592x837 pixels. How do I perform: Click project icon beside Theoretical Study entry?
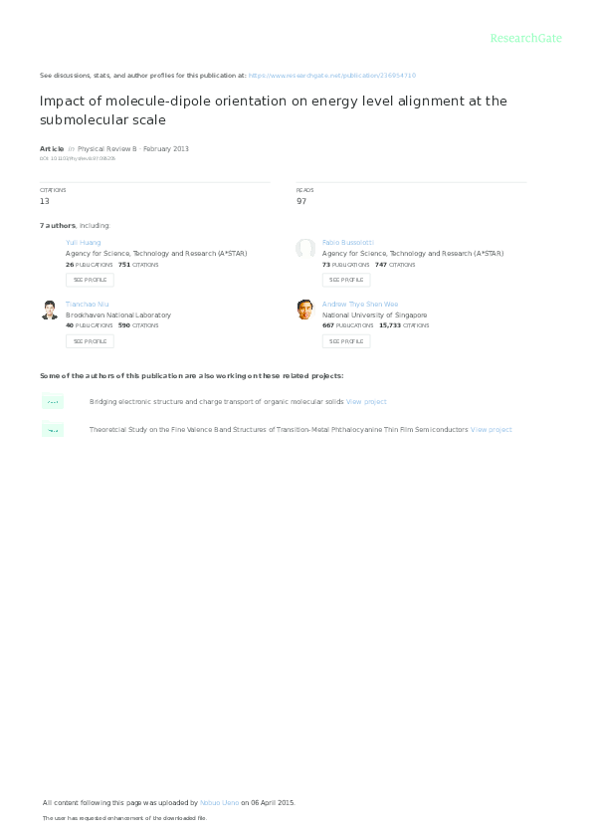[53, 429]
